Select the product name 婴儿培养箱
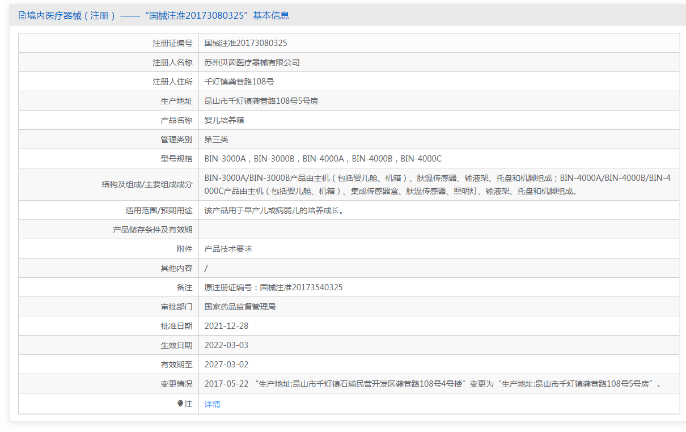 (224, 120)
